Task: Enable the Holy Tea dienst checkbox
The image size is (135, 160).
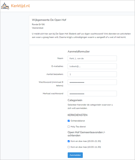Action: pos(69,127)
